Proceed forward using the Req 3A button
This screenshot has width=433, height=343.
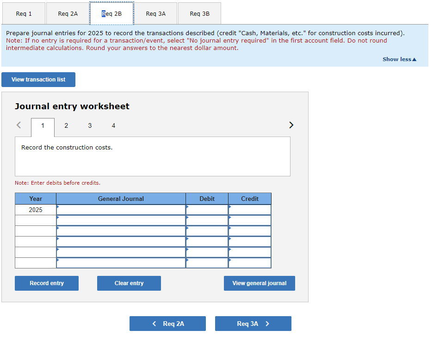(253, 323)
